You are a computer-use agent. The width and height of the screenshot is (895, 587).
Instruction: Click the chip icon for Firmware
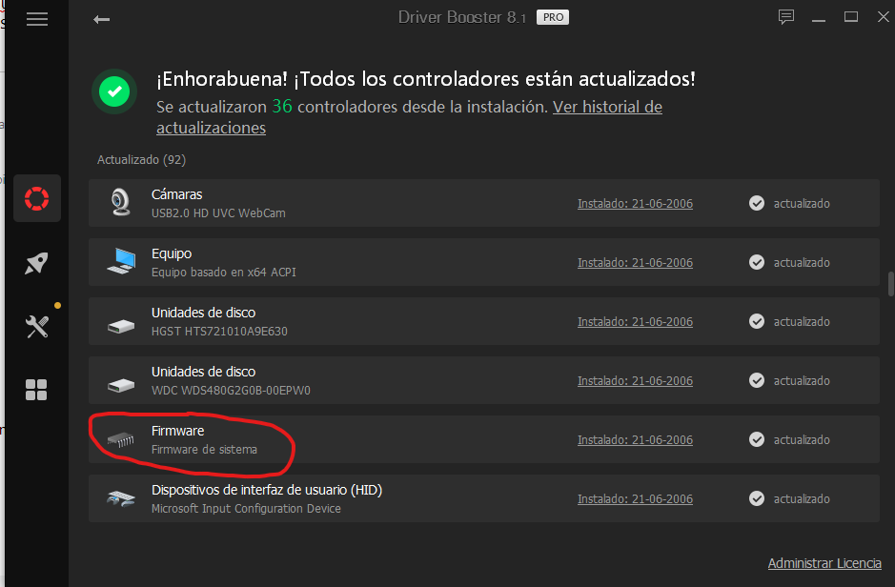[121, 440]
